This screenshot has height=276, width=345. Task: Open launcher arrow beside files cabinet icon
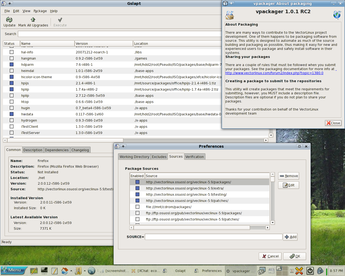[x=85, y=271]
